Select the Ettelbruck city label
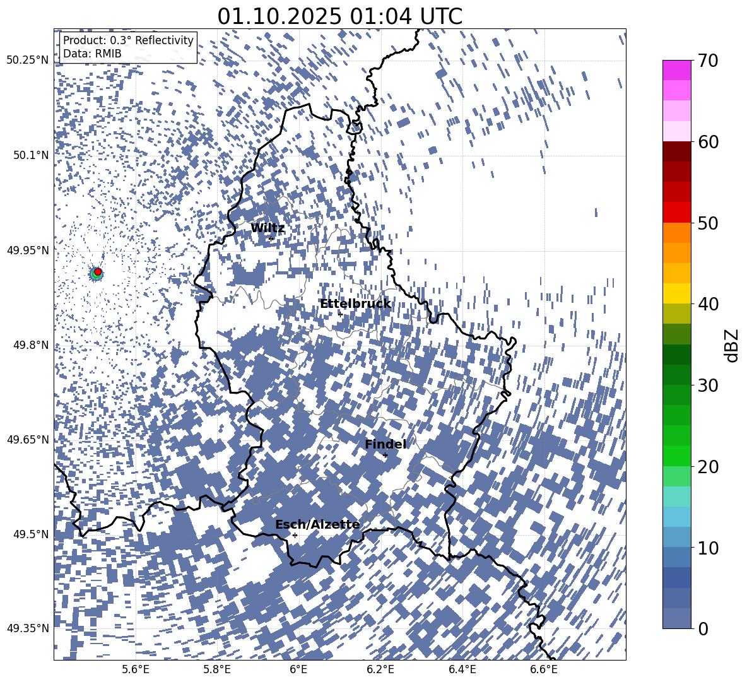This screenshot has width=747, height=682. click(355, 303)
